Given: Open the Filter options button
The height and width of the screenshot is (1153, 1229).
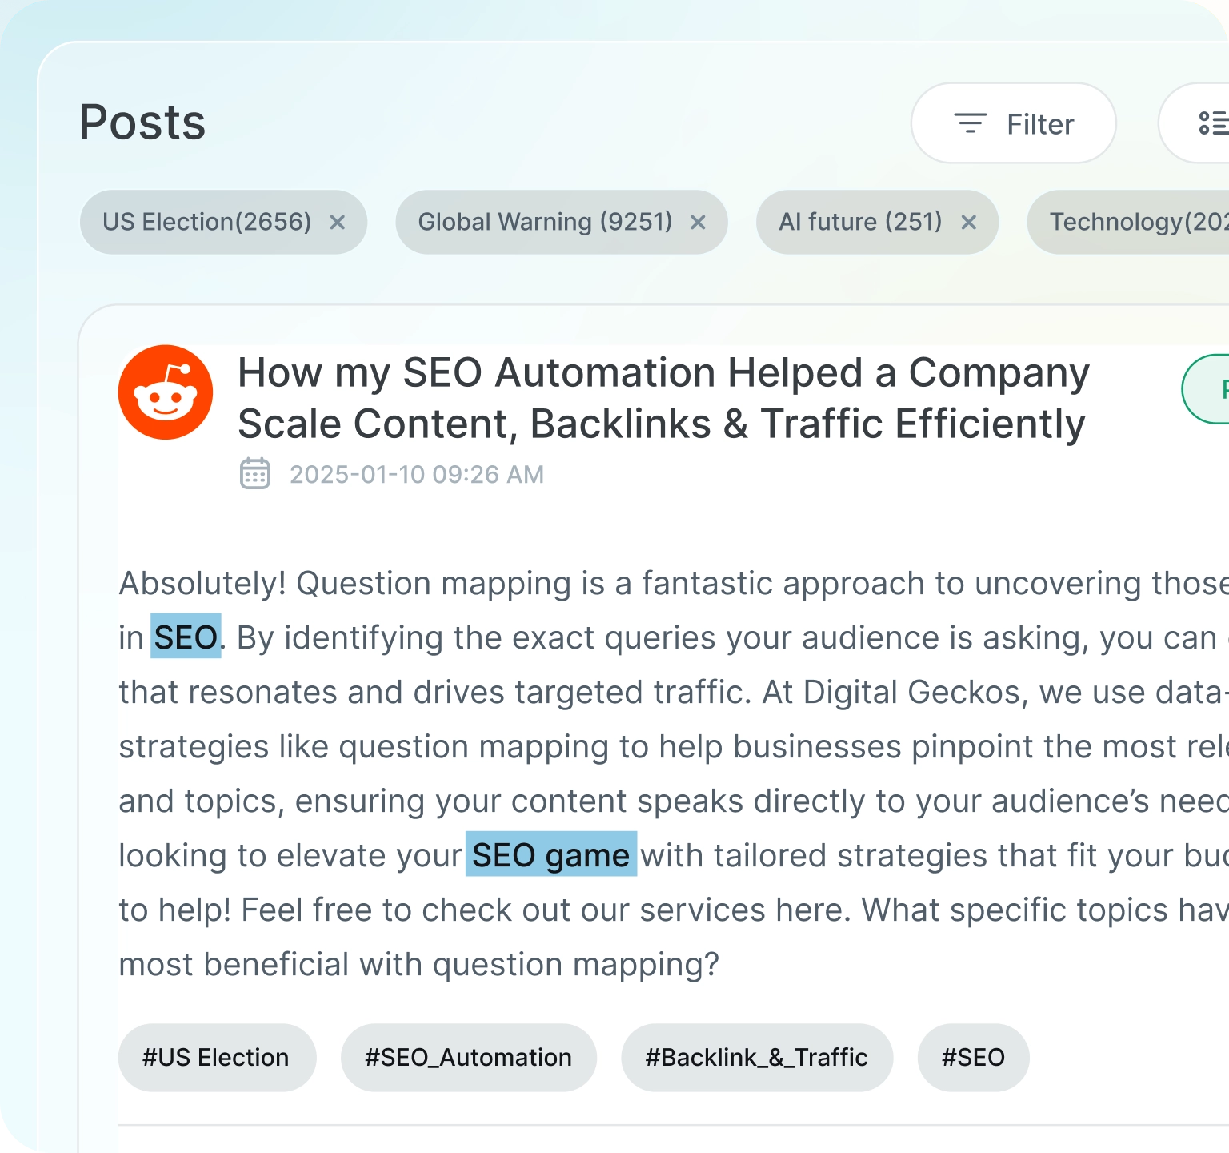Looking at the screenshot, I should (1013, 124).
